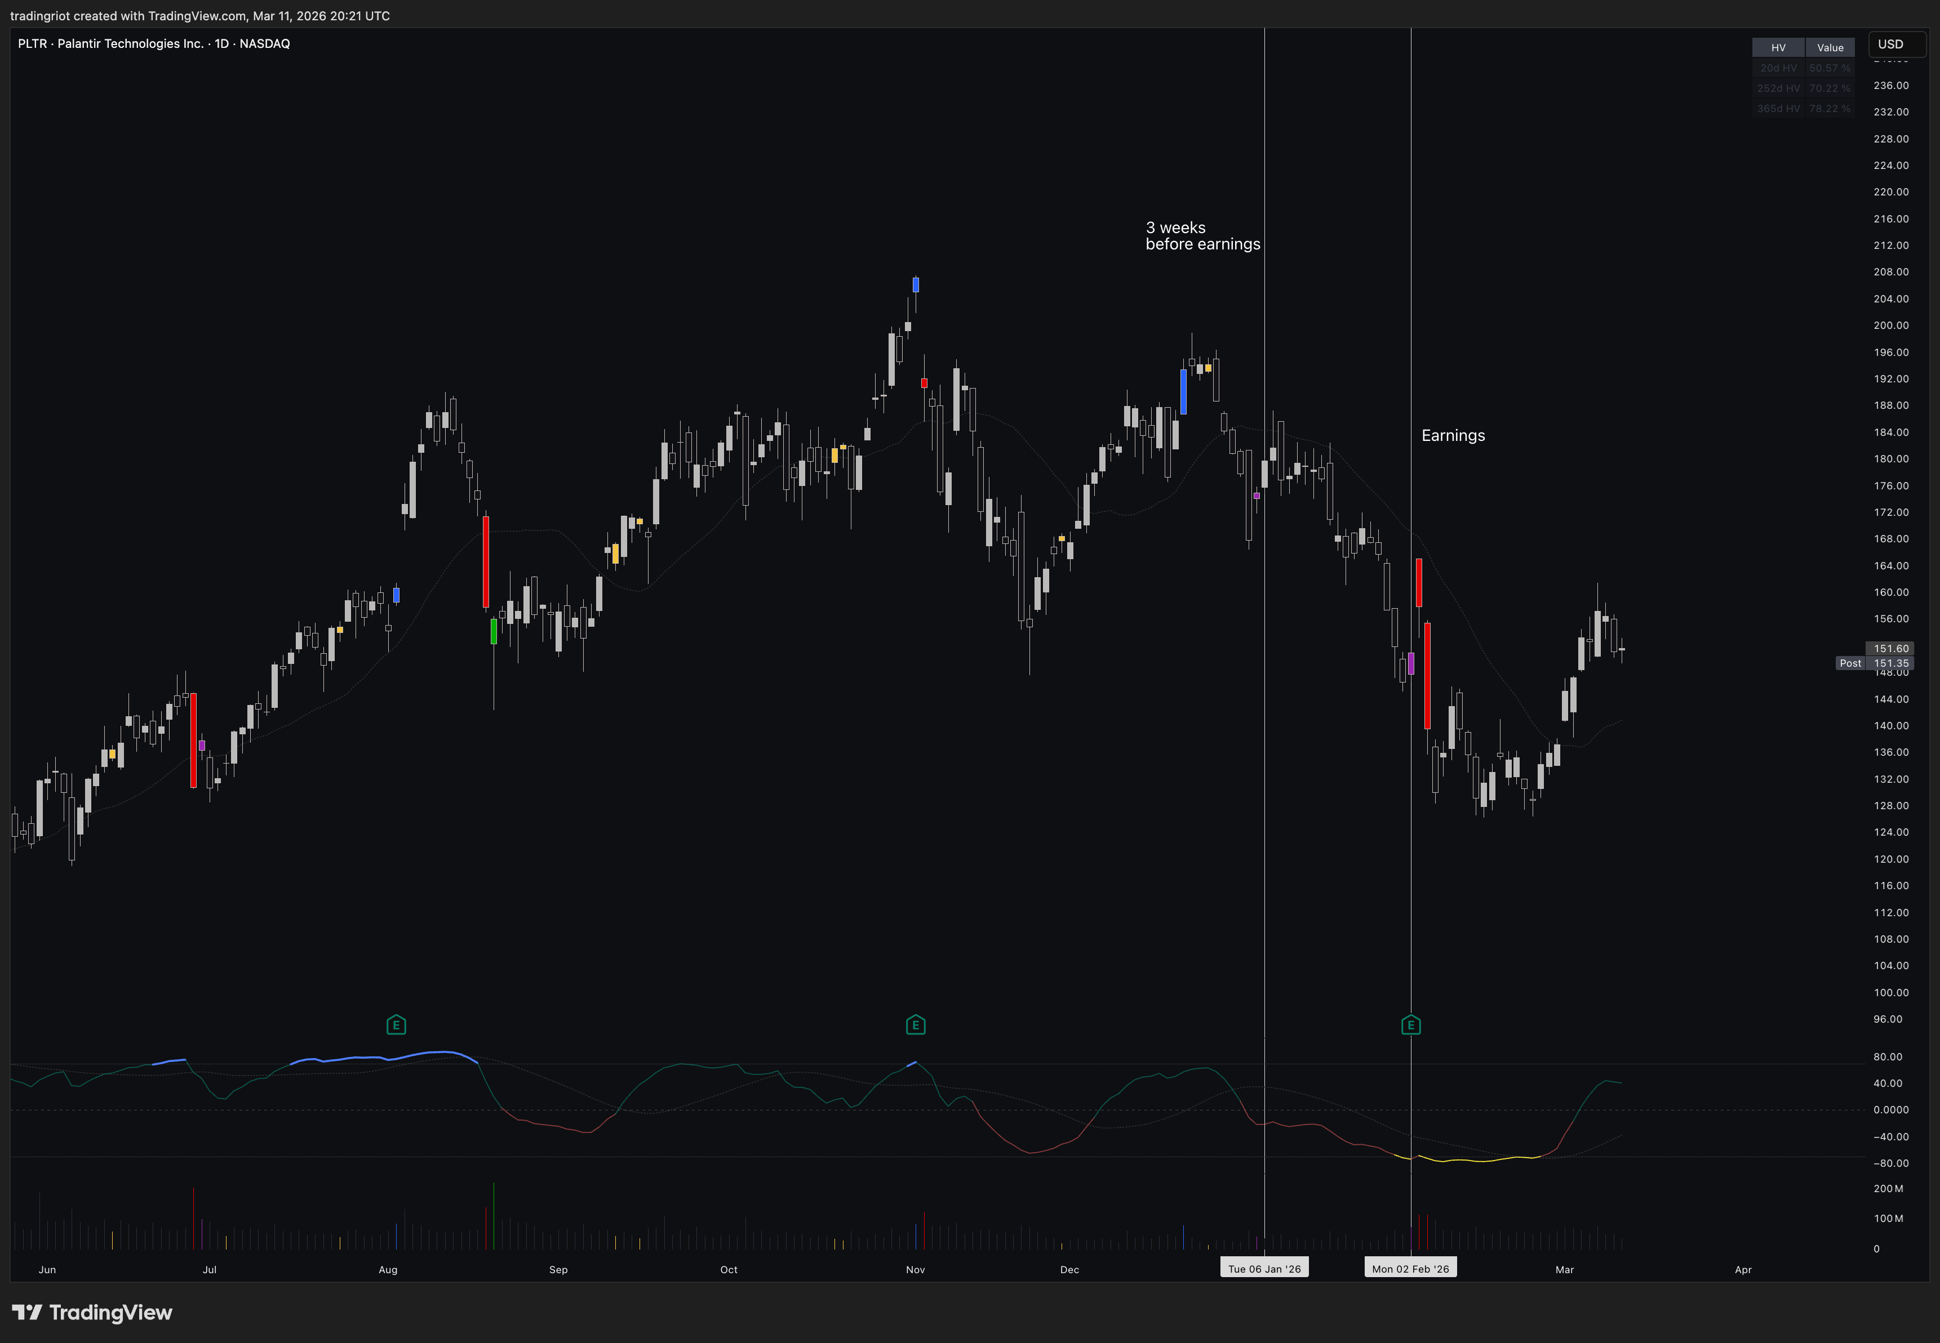1940x1343 pixels.
Task: Click the February earnings E marker
Action: click(x=1410, y=1025)
